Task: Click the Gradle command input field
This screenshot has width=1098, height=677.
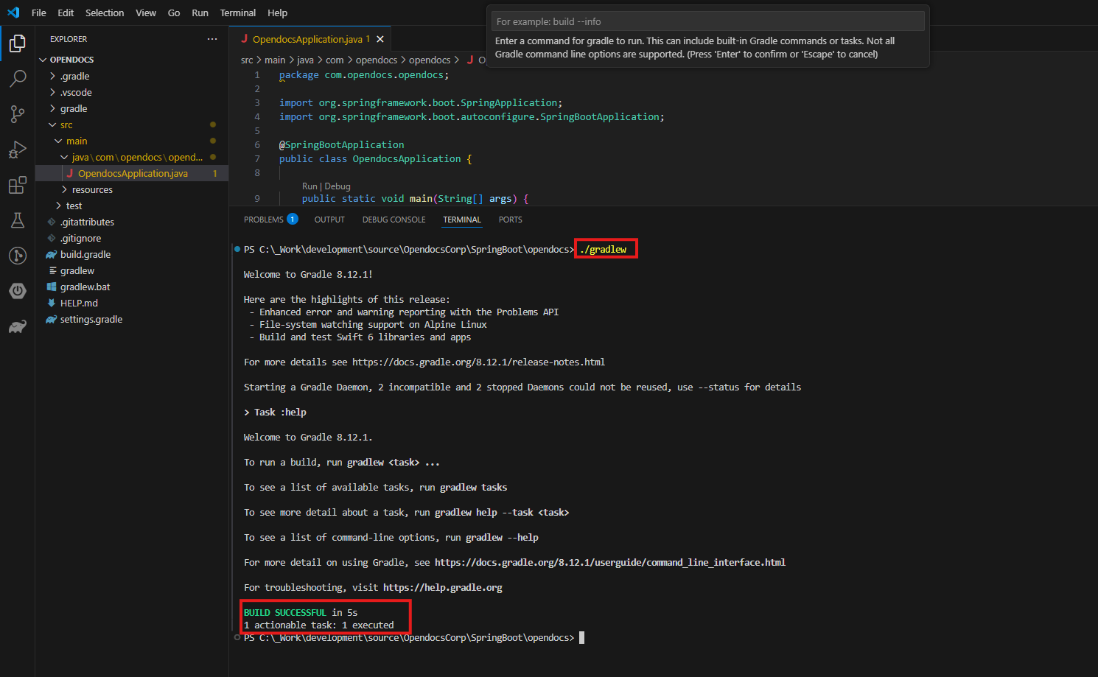Action: 708,21
